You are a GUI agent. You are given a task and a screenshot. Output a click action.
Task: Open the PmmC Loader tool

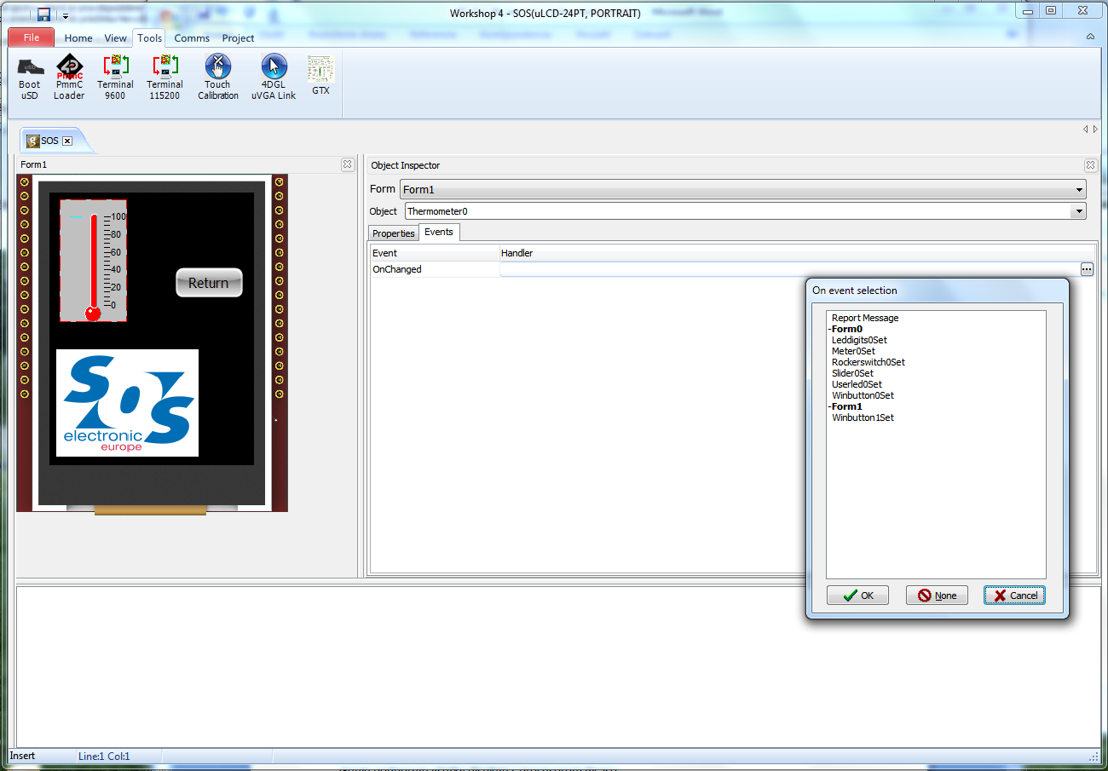coord(69,77)
